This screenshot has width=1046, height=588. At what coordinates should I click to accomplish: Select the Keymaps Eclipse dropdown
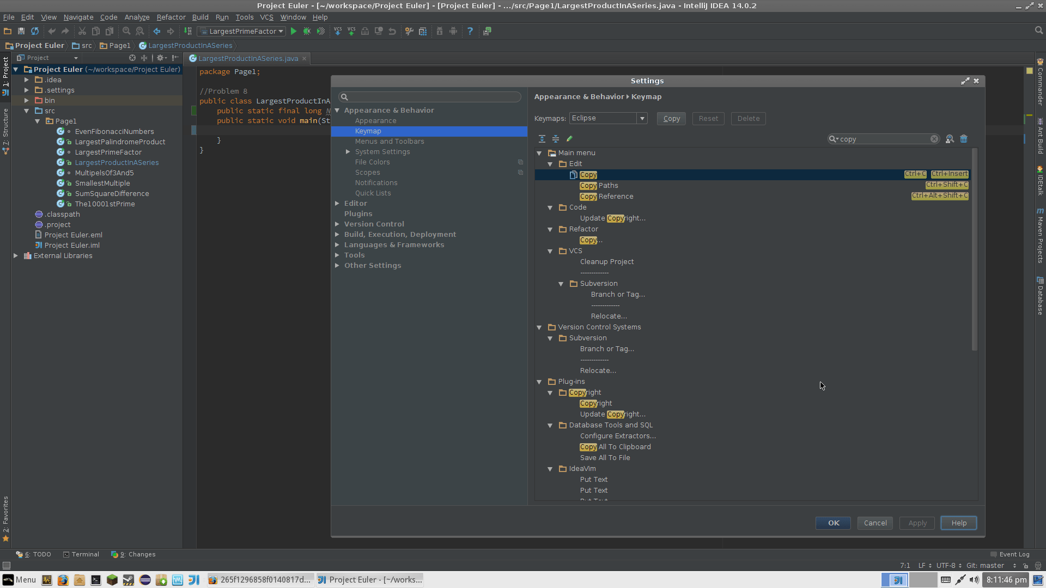click(x=607, y=118)
